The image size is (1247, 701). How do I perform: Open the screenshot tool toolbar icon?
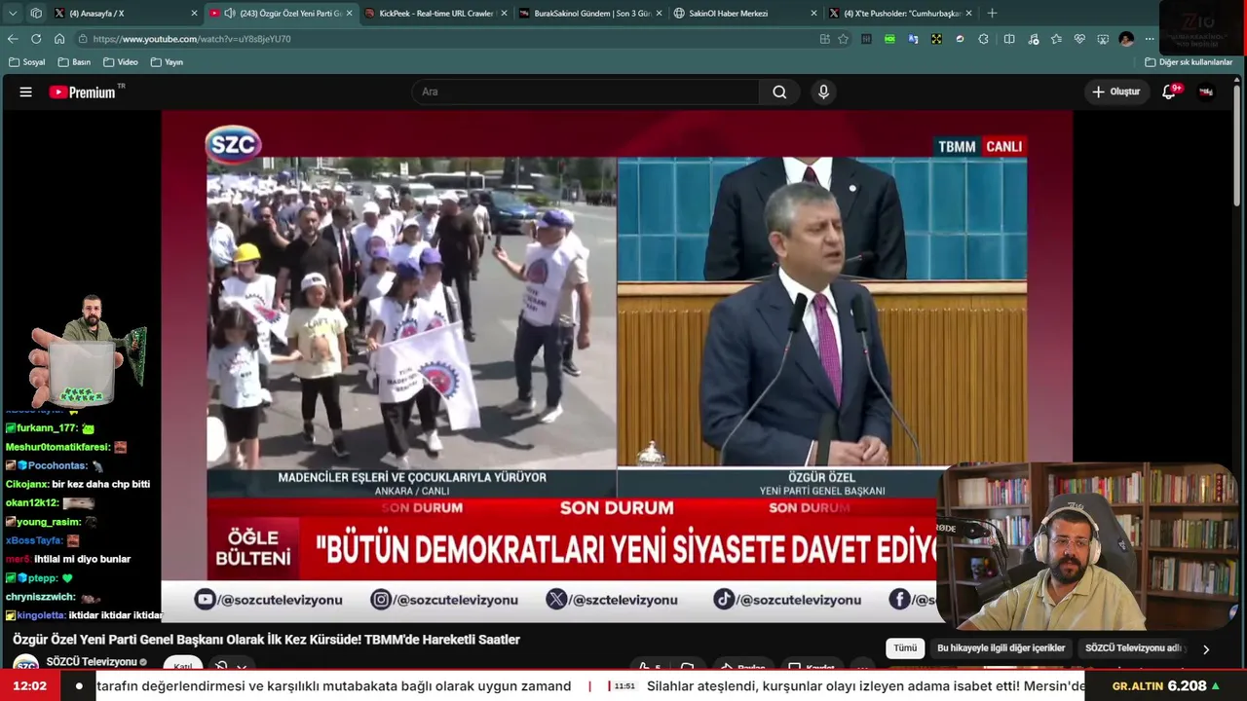1103,39
